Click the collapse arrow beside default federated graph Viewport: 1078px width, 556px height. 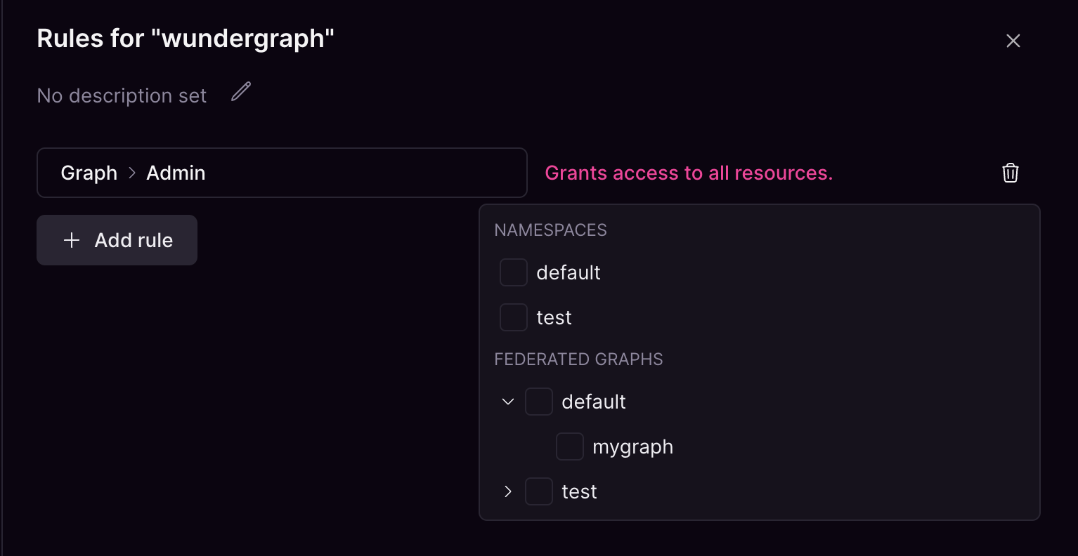coord(507,401)
